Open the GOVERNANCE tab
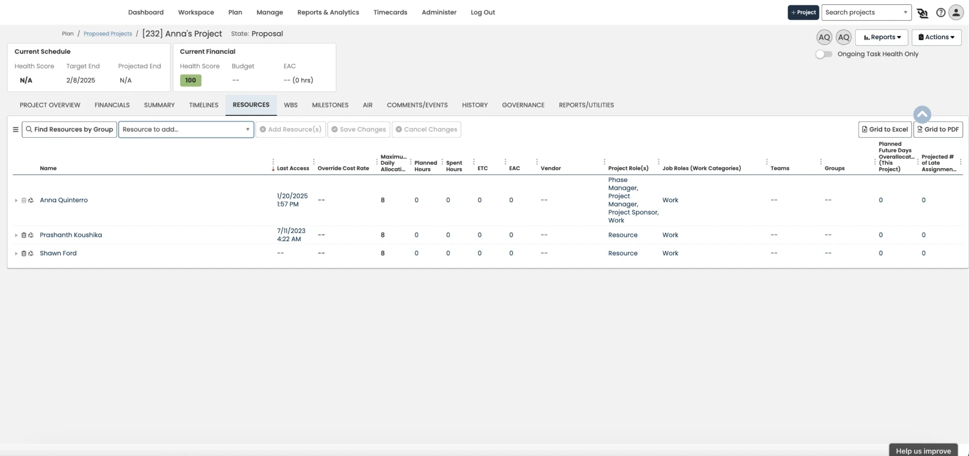 [x=523, y=105]
